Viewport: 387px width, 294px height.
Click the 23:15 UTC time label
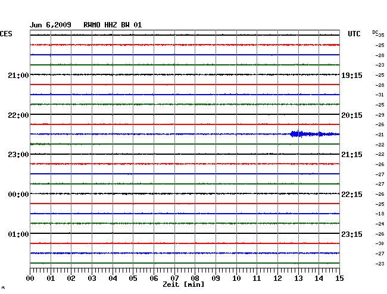(x=352, y=234)
